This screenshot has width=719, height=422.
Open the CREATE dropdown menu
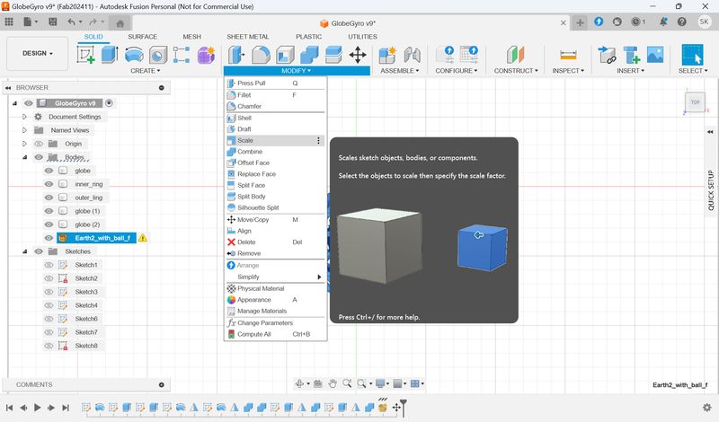pyautogui.click(x=146, y=71)
